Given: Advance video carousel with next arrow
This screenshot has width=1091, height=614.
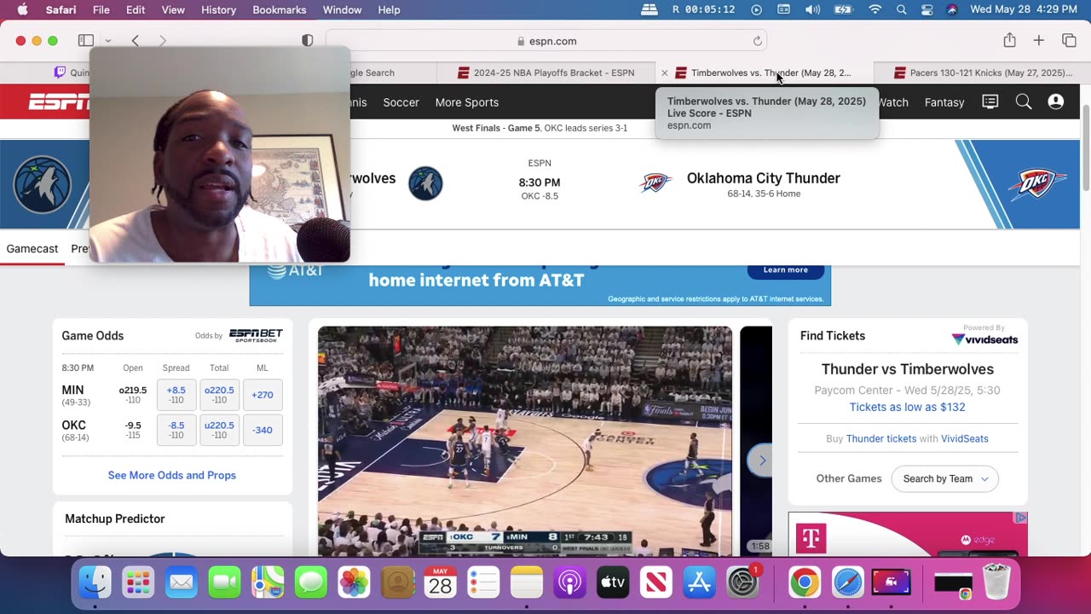Looking at the screenshot, I should 761,460.
